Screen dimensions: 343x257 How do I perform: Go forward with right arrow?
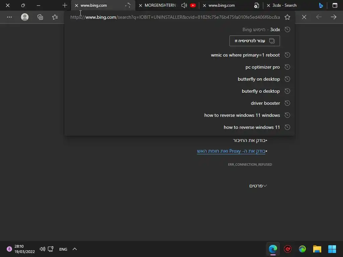(x=333, y=17)
